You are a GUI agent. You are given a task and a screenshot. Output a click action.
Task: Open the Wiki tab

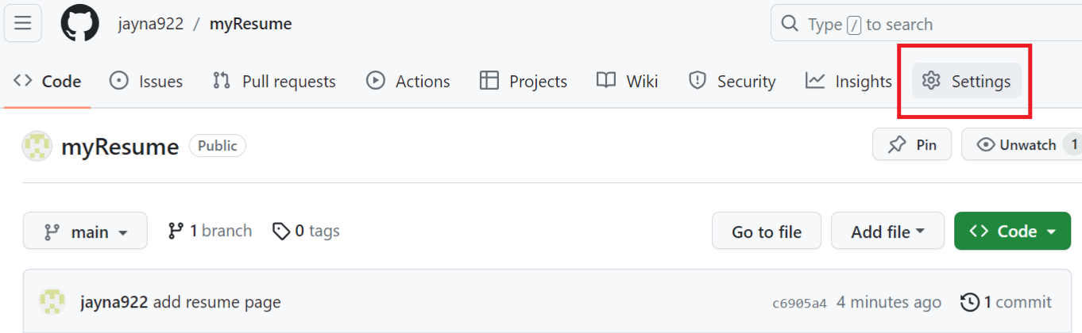point(628,81)
